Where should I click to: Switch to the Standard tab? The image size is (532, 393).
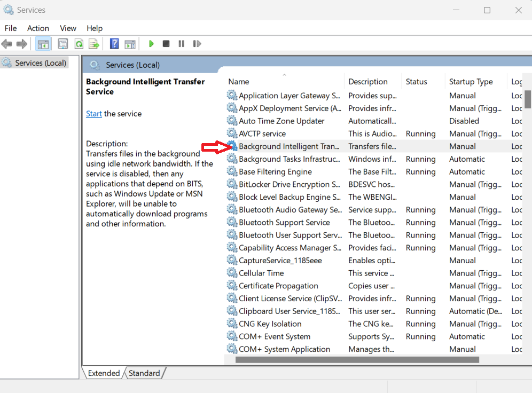click(144, 373)
